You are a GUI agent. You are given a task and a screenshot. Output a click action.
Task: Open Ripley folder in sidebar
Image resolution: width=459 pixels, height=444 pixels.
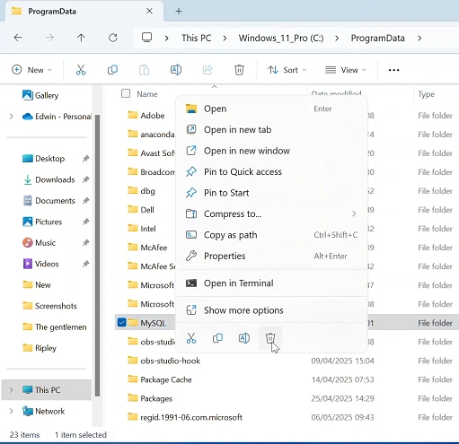tap(40, 348)
